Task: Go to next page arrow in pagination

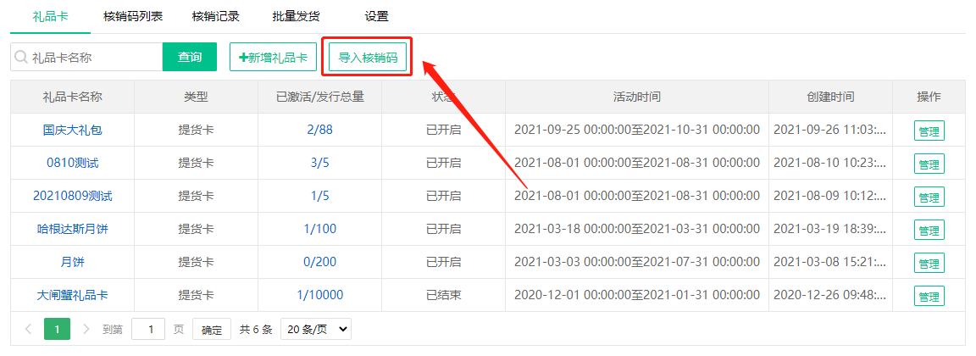Action: pyautogui.click(x=86, y=329)
